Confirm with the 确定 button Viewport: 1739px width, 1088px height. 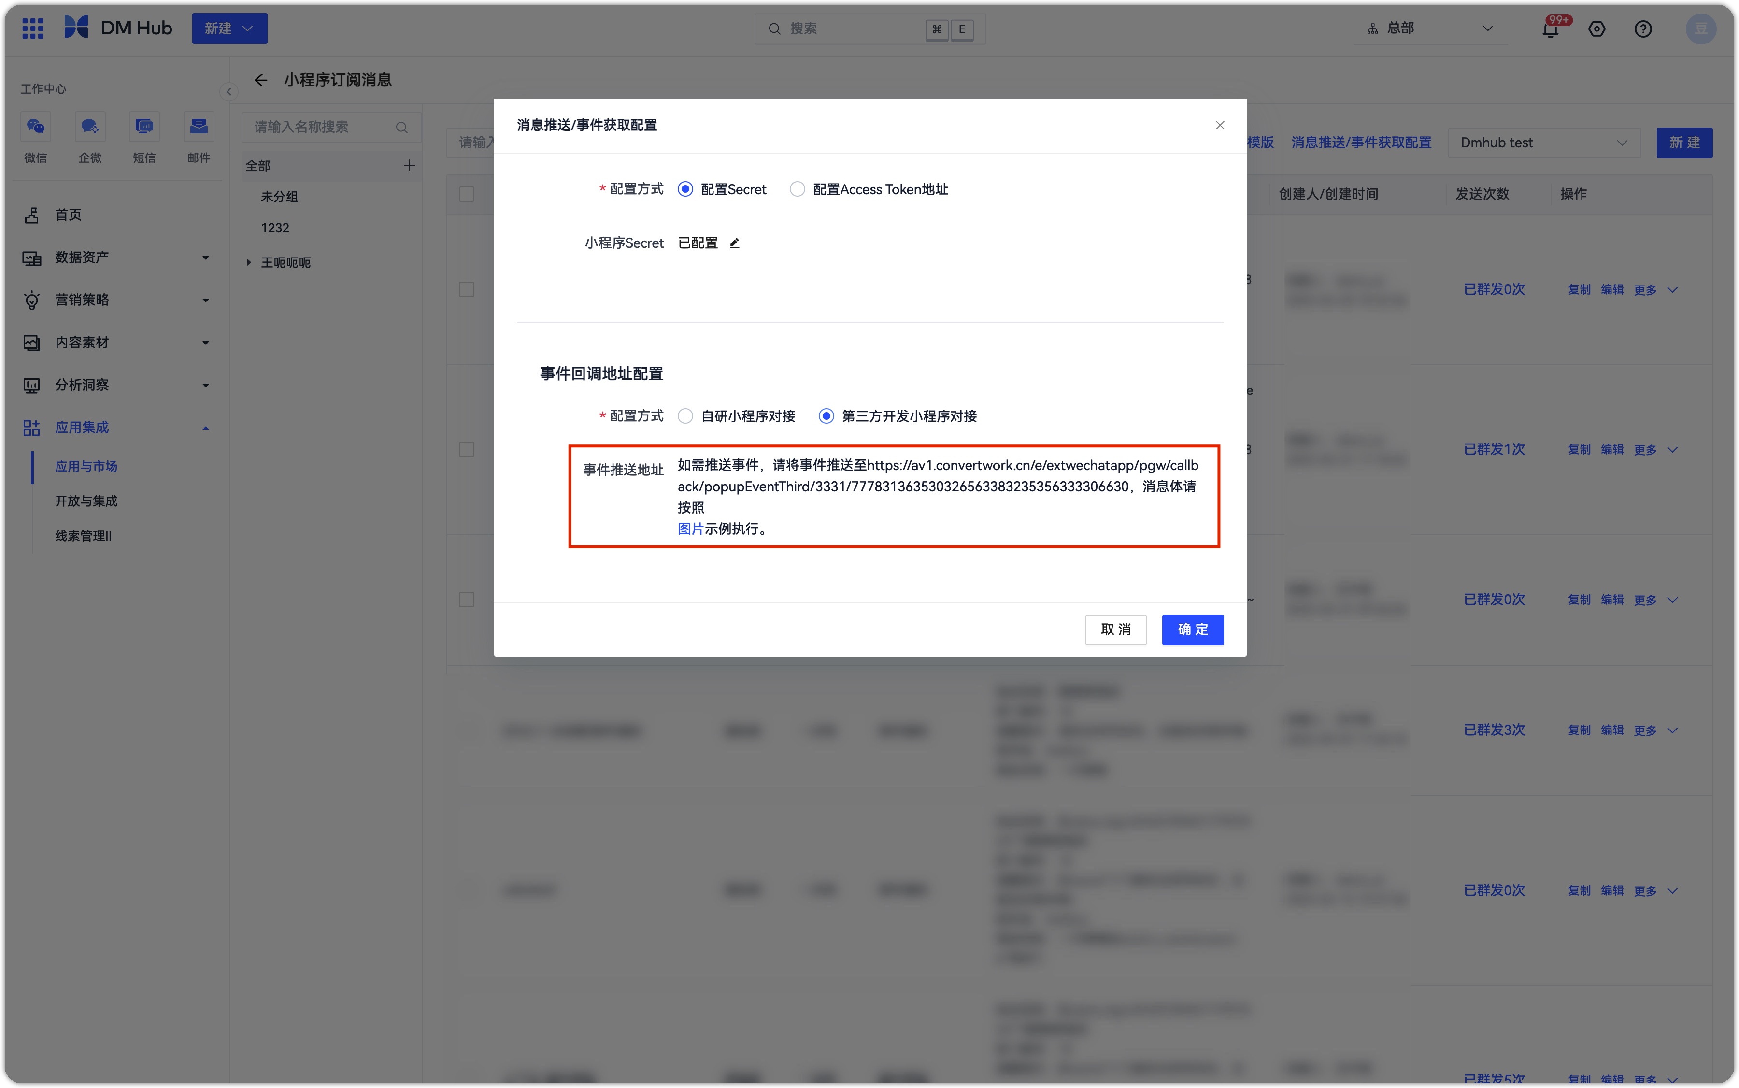click(x=1192, y=630)
